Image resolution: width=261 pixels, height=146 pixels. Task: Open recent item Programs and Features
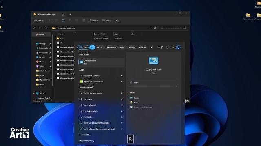pos(143,107)
